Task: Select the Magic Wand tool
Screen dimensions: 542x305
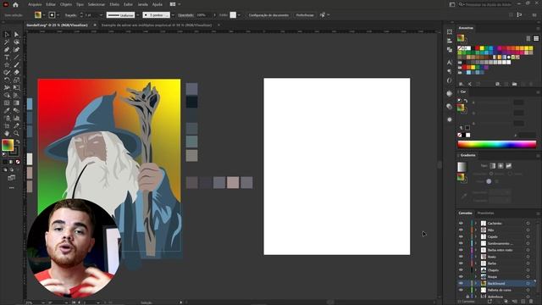Action: pos(7,42)
